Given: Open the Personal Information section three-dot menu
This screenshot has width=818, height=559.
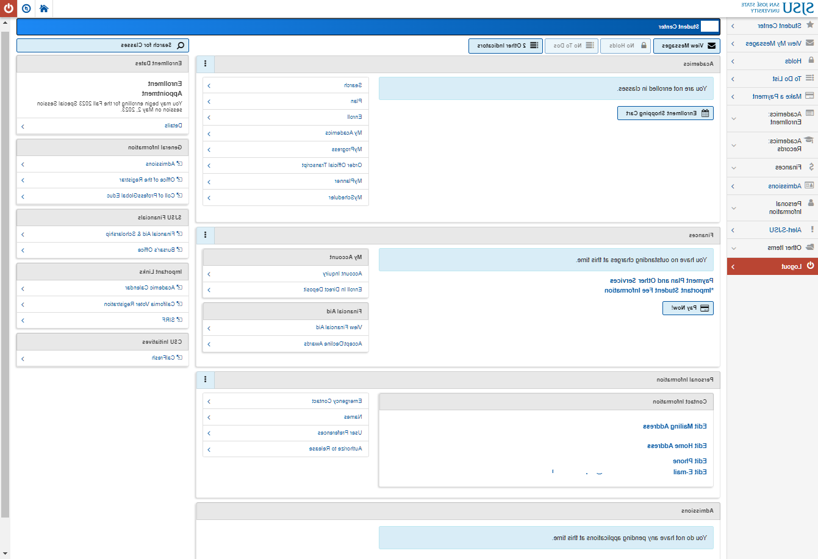Looking at the screenshot, I should pyautogui.click(x=206, y=379).
